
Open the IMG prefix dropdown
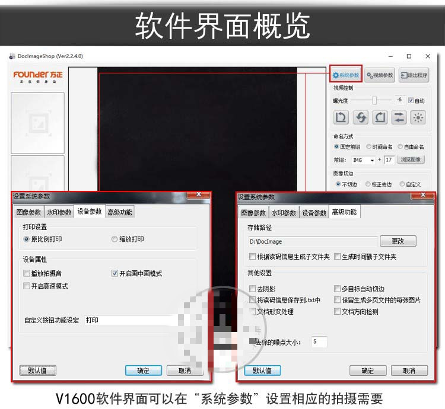(x=363, y=160)
